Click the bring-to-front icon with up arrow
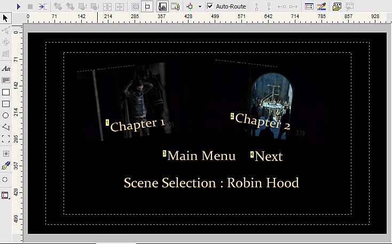This screenshot has height=244, width=392. [x=82, y=6]
